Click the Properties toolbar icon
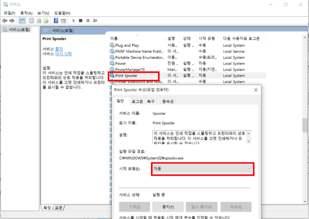The width and height of the screenshot is (309, 219). [x=31, y=20]
